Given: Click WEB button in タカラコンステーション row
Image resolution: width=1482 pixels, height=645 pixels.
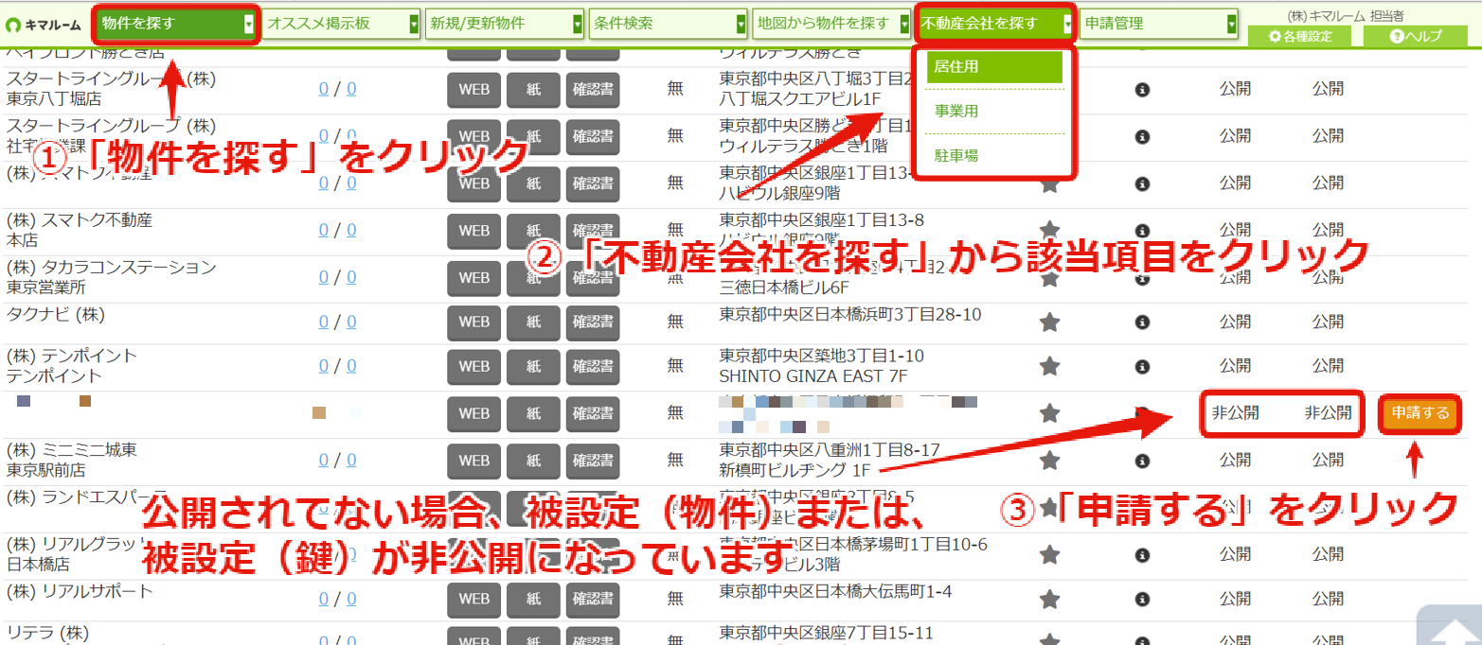Looking at the screenshot, I should 474,278.
